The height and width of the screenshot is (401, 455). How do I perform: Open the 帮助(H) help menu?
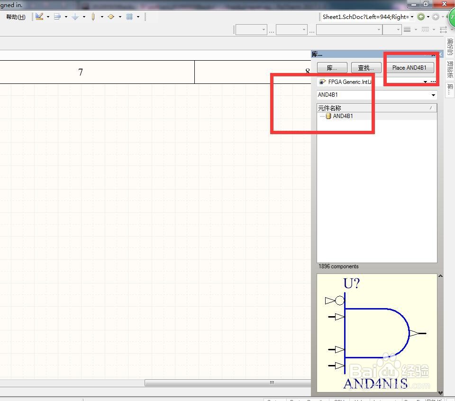click(16, 17)
